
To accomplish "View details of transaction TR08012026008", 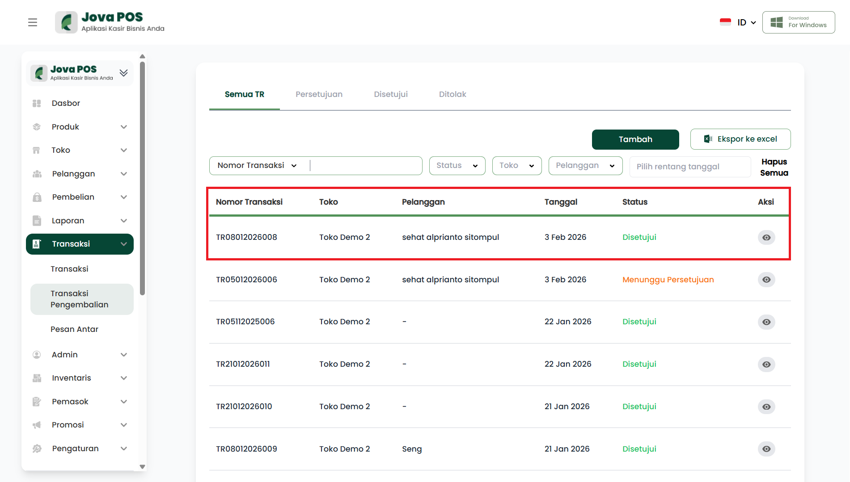I will 766,237.
